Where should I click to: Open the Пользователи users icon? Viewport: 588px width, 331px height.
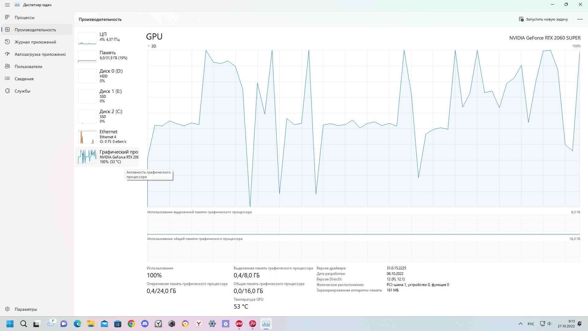point(7,66)
